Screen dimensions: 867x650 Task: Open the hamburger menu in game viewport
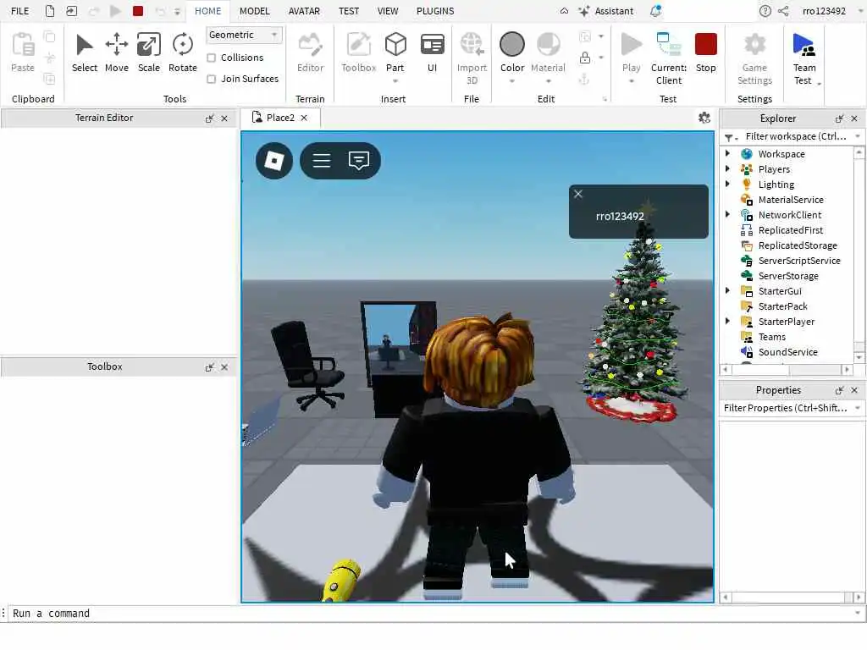click(x=321, y=160)
